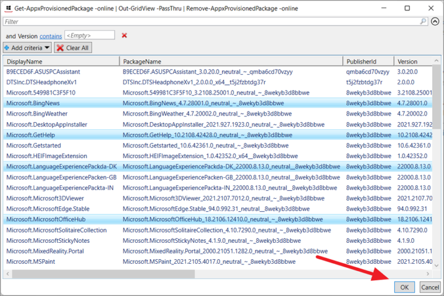The image size is (444, 296).
Task: Click version cell 10.6.42361.0
Action: click(x=414, y=145)
